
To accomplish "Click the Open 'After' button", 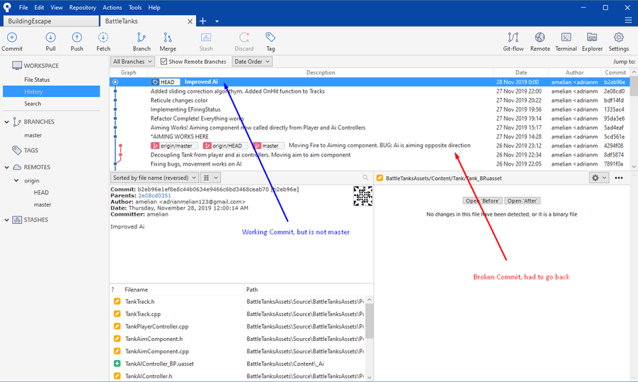I will click(x=522, y=200).
